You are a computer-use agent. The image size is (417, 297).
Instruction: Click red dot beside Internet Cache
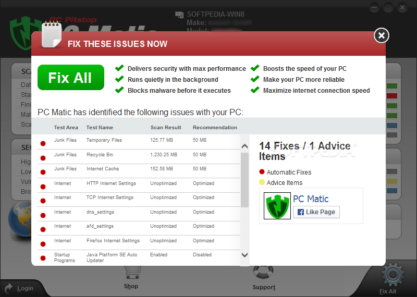[43, 172]
